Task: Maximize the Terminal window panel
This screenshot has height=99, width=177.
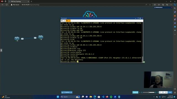Action: point(138,18)
